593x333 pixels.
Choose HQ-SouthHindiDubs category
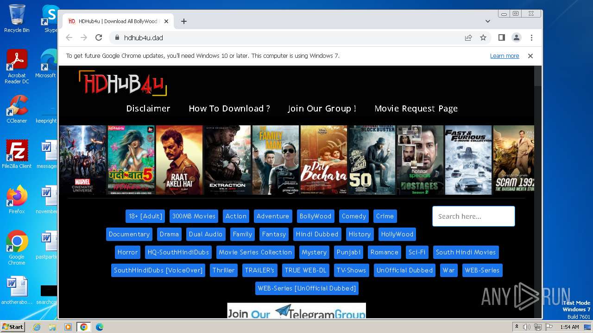[178, 253]
